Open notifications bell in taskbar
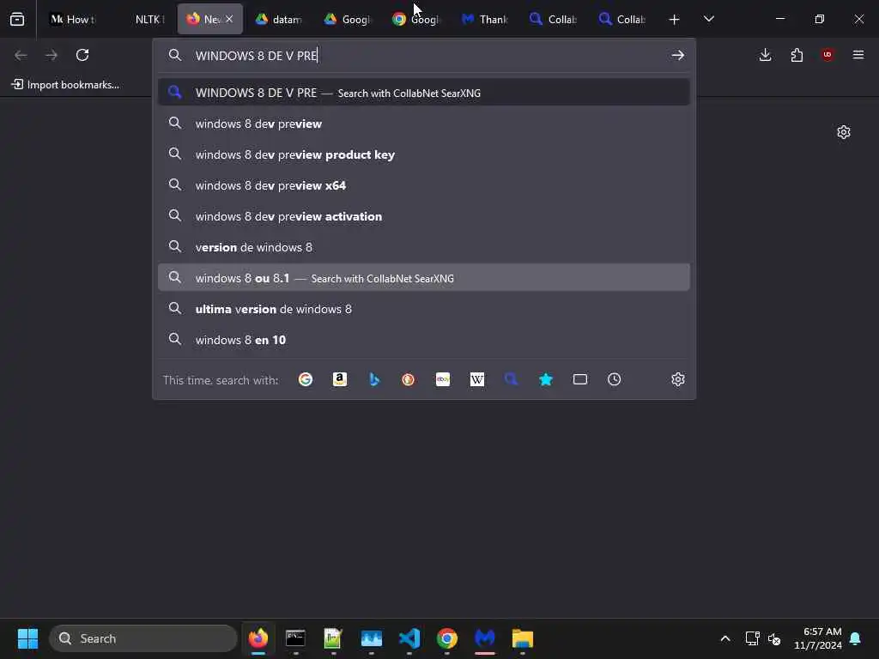The image size is (879, 659). (855, 638)
